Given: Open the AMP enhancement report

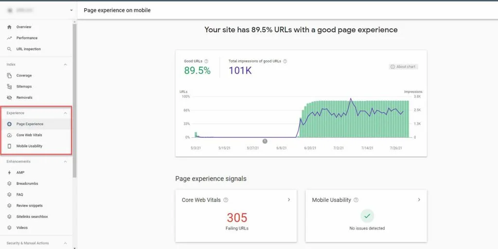Looking at the screenshot, I should [36, 173].
